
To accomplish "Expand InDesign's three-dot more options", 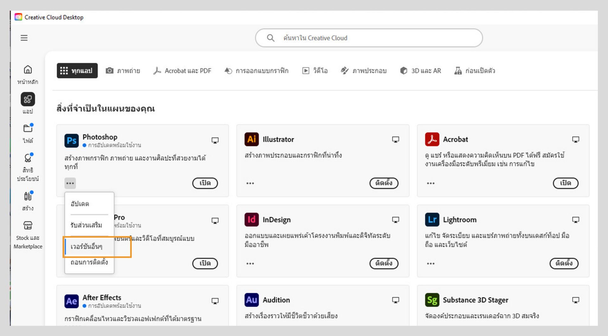I will point(250,263).
